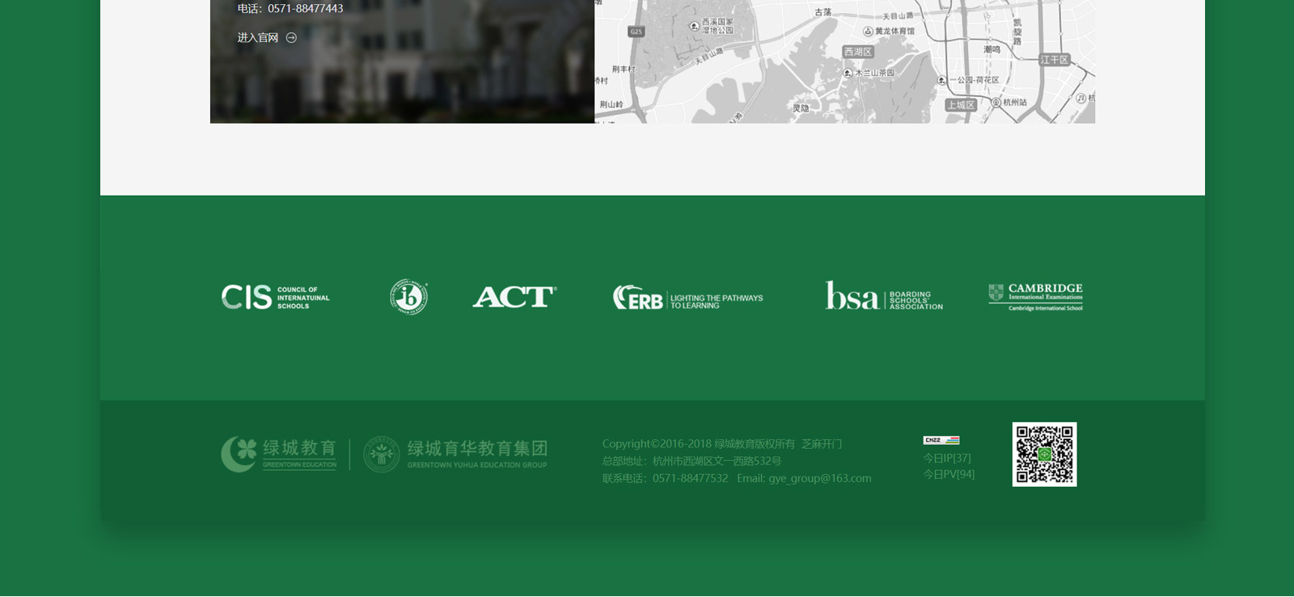Click the 今日IP[37] counter

(x=947, y=458)
